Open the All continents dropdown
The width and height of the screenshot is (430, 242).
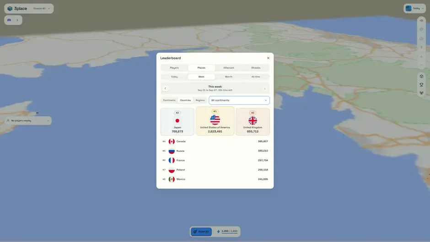[239, 101]
